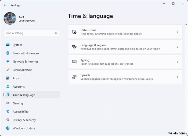The image size is (188, 136).
Task: Open Language & region settings
Action: (x=125, y=47)
